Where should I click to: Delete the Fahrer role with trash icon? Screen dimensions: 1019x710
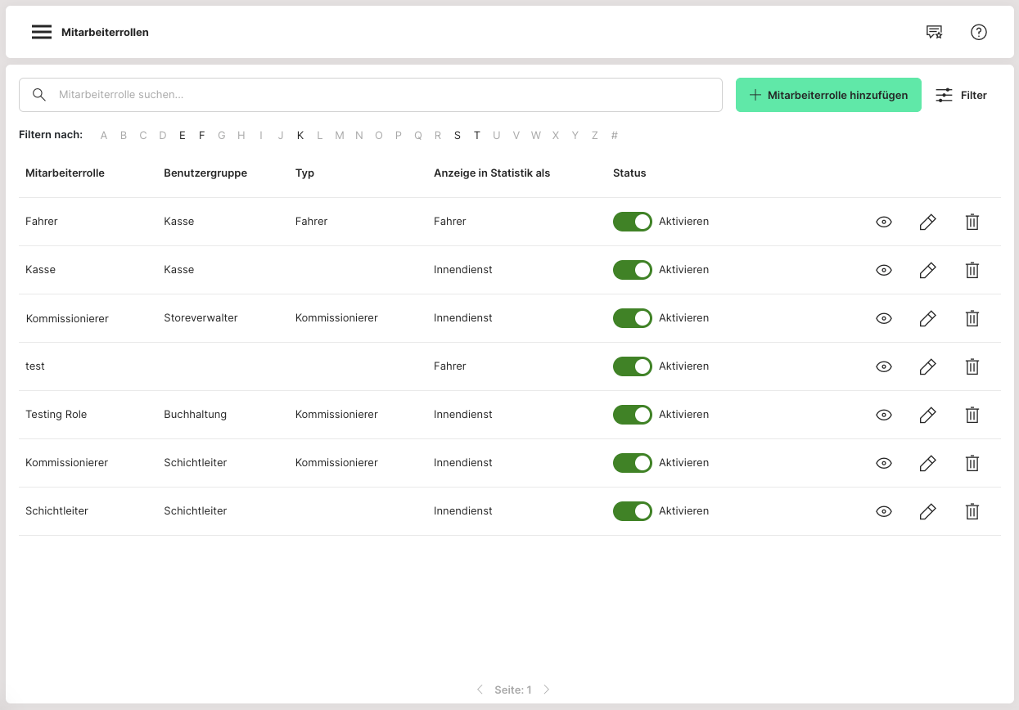coord(972,222)
